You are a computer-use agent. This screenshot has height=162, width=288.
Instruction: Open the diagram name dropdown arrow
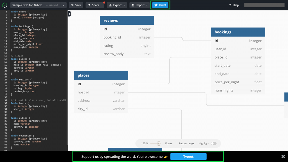click(63, 5)
